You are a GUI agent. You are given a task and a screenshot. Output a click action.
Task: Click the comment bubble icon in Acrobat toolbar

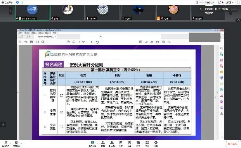(x=140, y=42)
